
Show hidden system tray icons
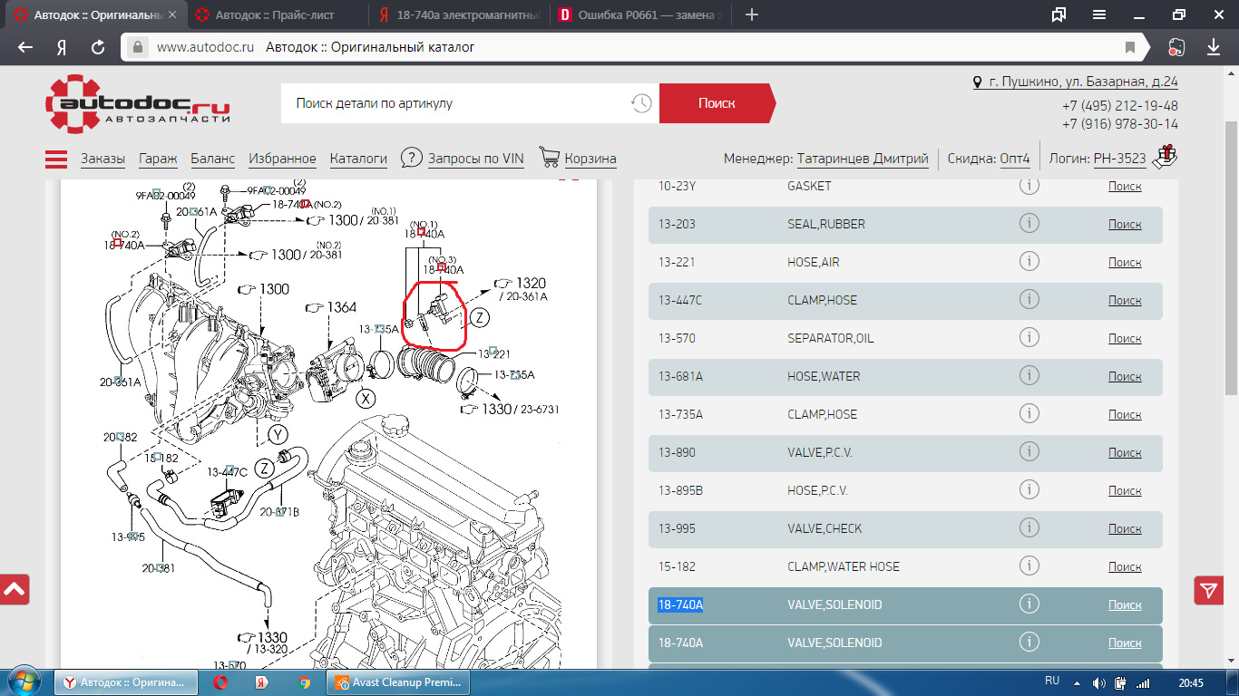(x=1077, y=682)
